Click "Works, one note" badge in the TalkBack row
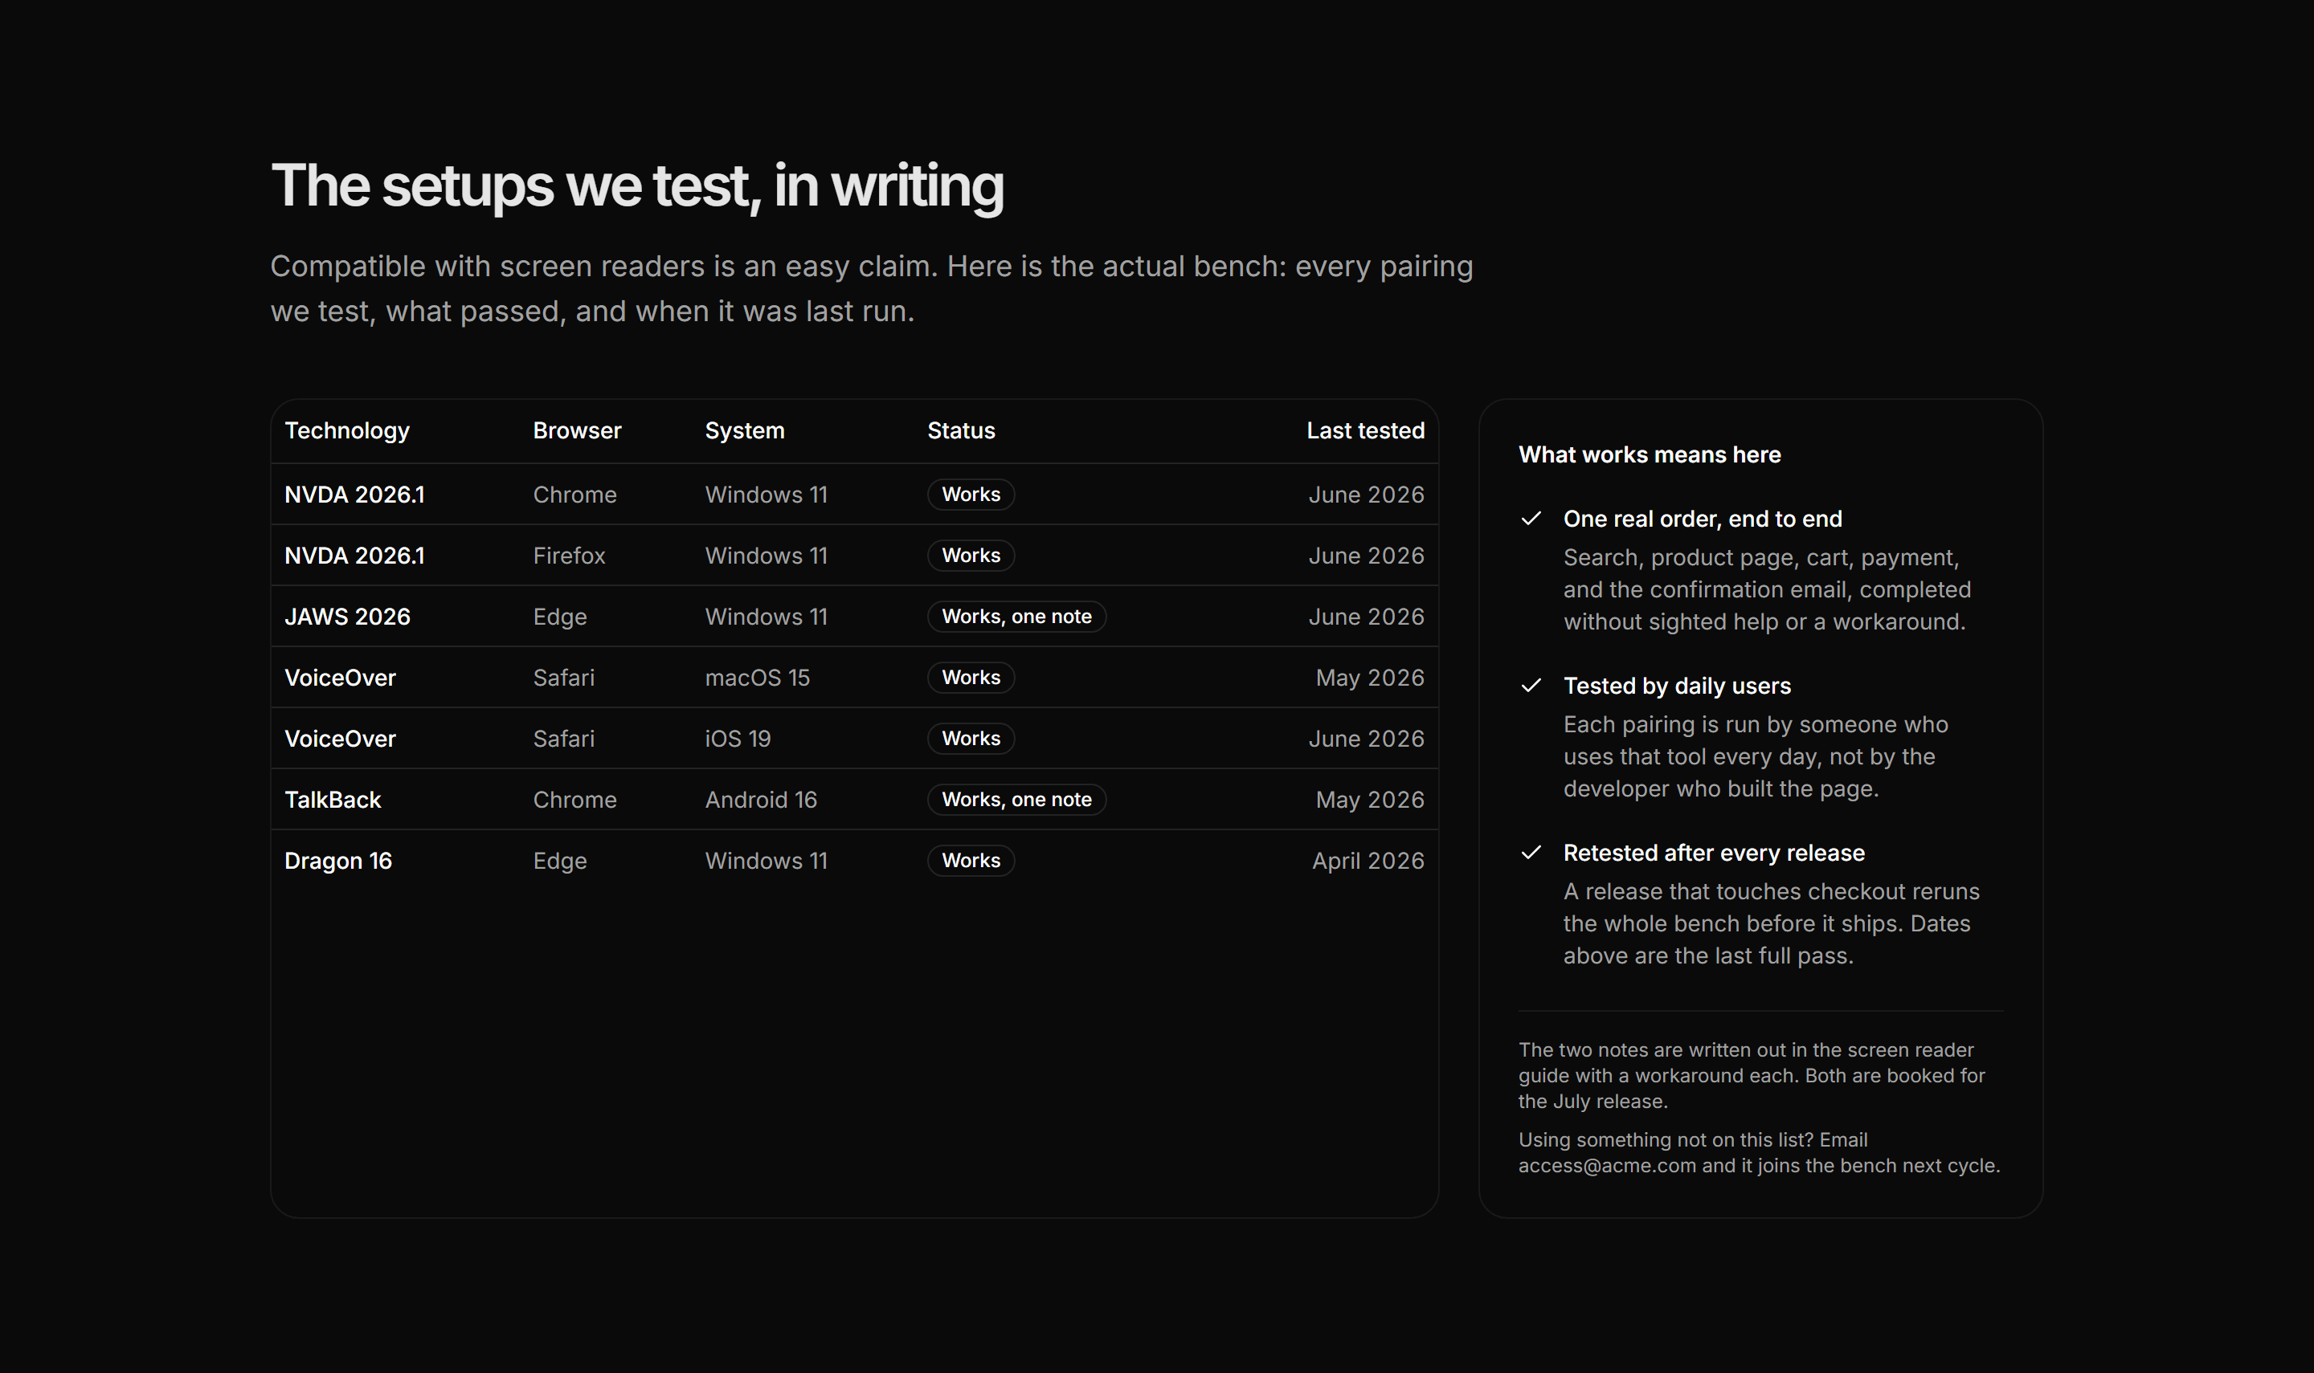Image resolution: width=2314 pixels, height=1373 pixels. click(1016, 801)
